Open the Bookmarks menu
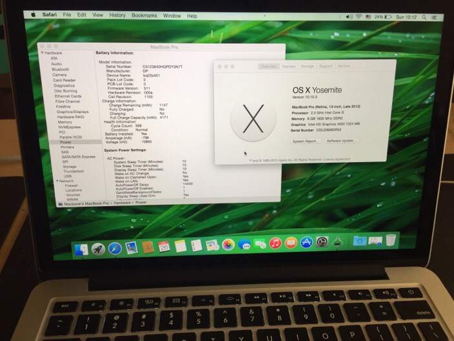This screenshot has width=454, height=341. 144,15
